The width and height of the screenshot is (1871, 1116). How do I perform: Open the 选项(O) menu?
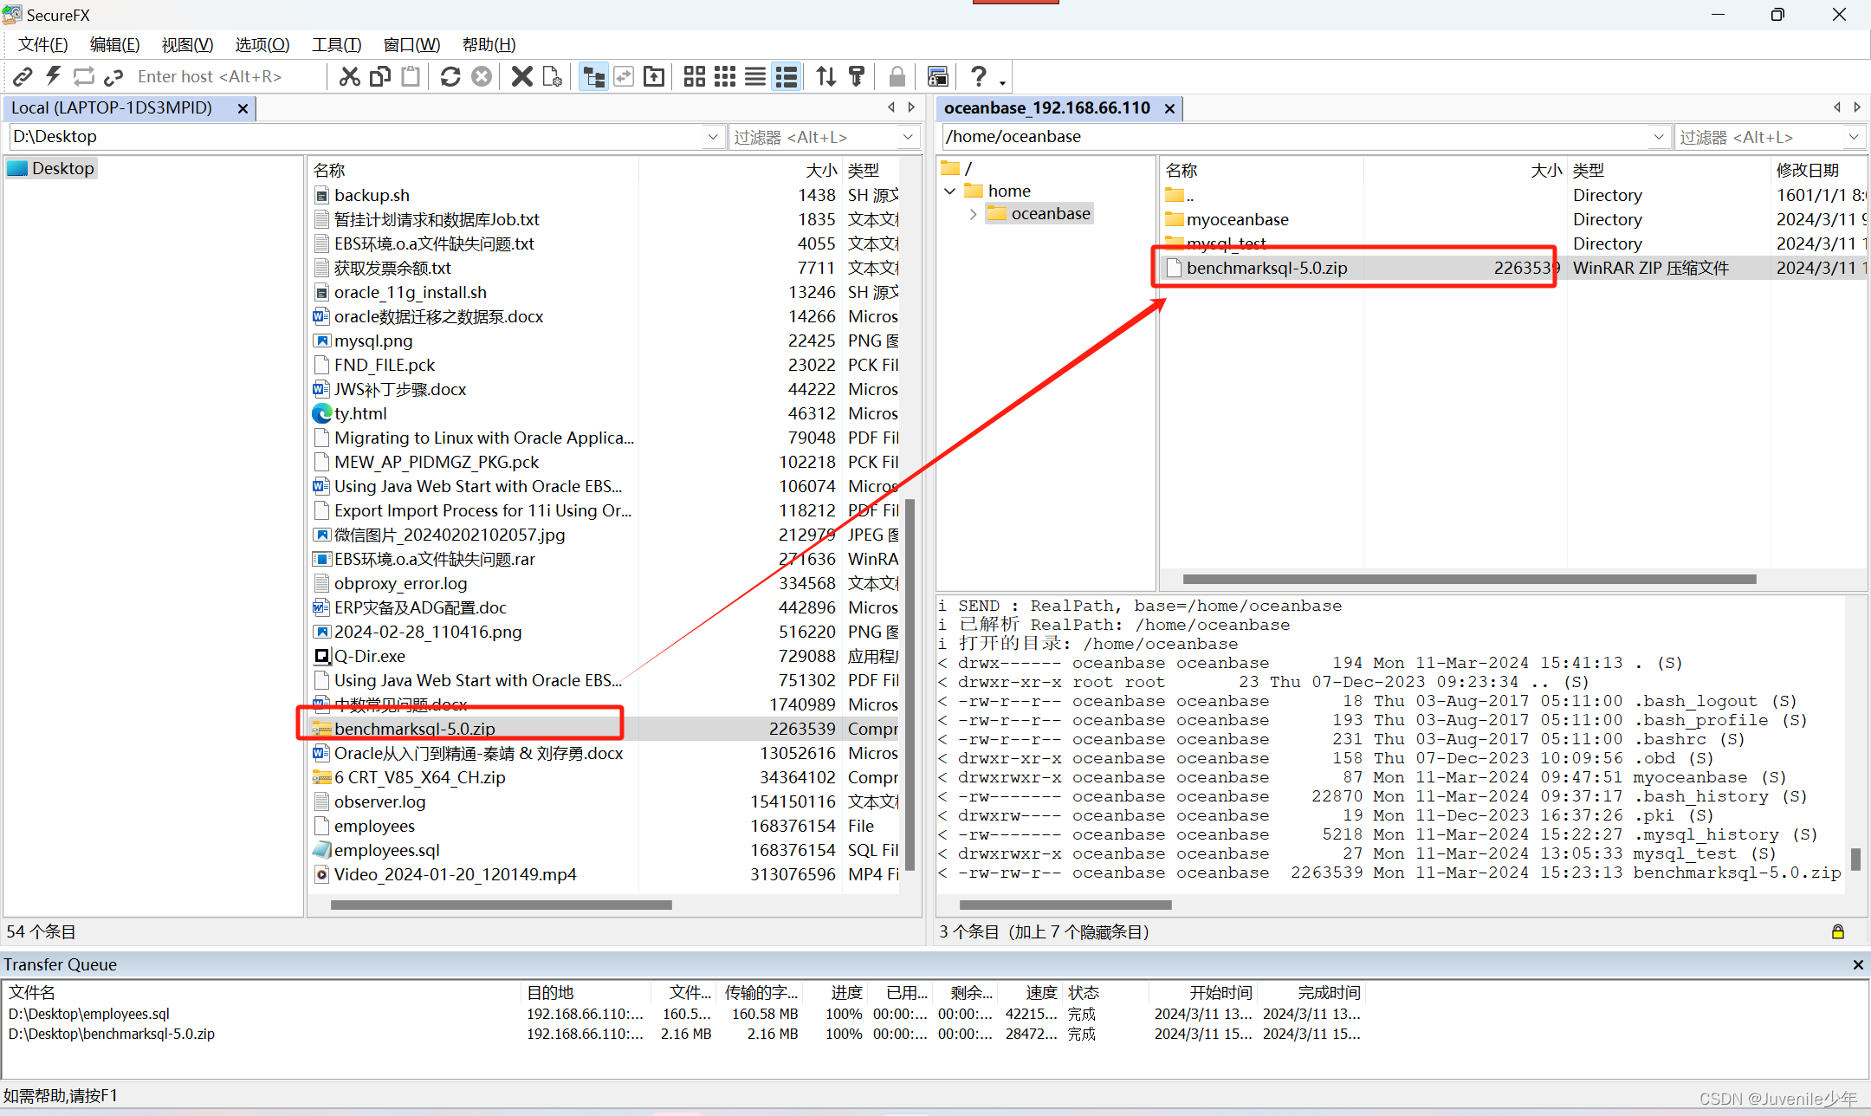pos(262,45)
